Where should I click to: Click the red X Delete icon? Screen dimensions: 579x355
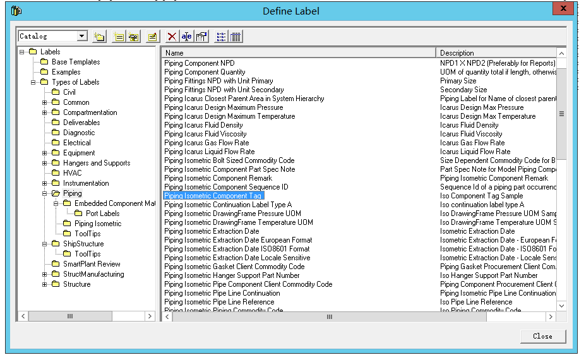coord(172,37)
